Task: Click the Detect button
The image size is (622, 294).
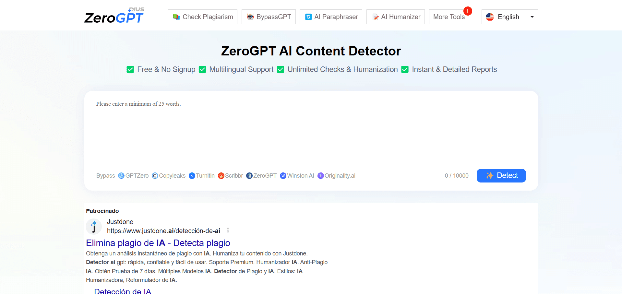Action: click(x=501, y=175)
